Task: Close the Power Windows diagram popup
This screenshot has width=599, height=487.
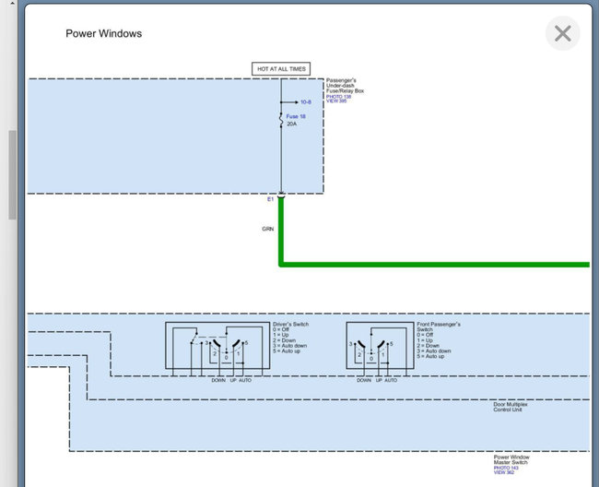Action: point(562,33)
